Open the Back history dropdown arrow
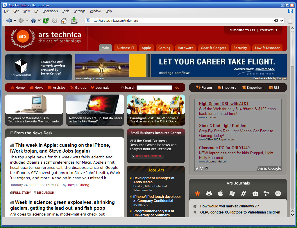297x228 pixels. tap(15, 20)
